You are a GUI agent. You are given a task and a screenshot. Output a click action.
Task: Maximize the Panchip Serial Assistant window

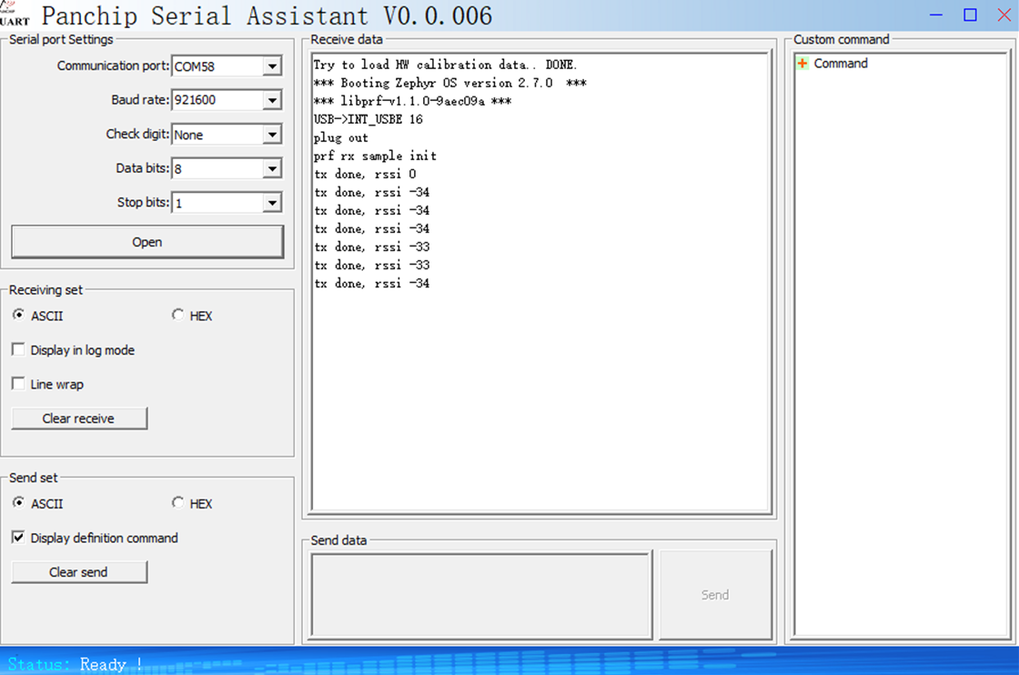(x=970, y=15)
